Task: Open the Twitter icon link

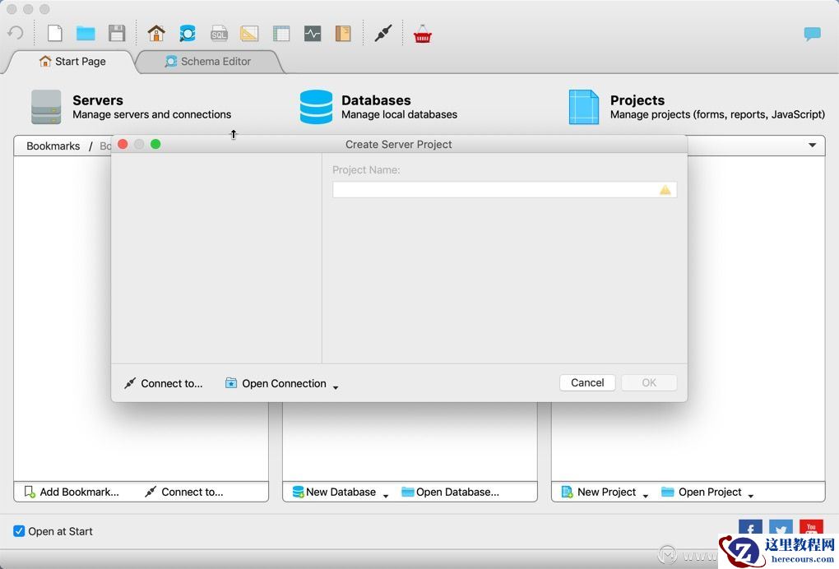Action: click(x=781, y=529)
